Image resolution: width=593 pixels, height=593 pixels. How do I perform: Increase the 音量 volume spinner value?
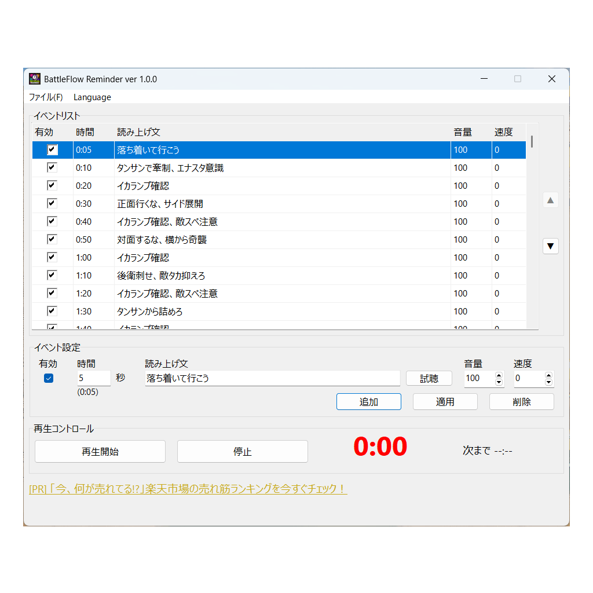click(499, 375)
